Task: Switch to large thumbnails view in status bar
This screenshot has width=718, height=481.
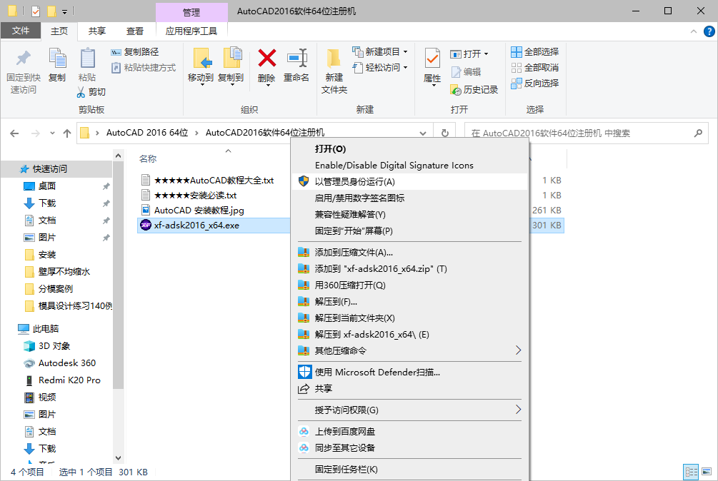Action: click(x=708, y=472)
